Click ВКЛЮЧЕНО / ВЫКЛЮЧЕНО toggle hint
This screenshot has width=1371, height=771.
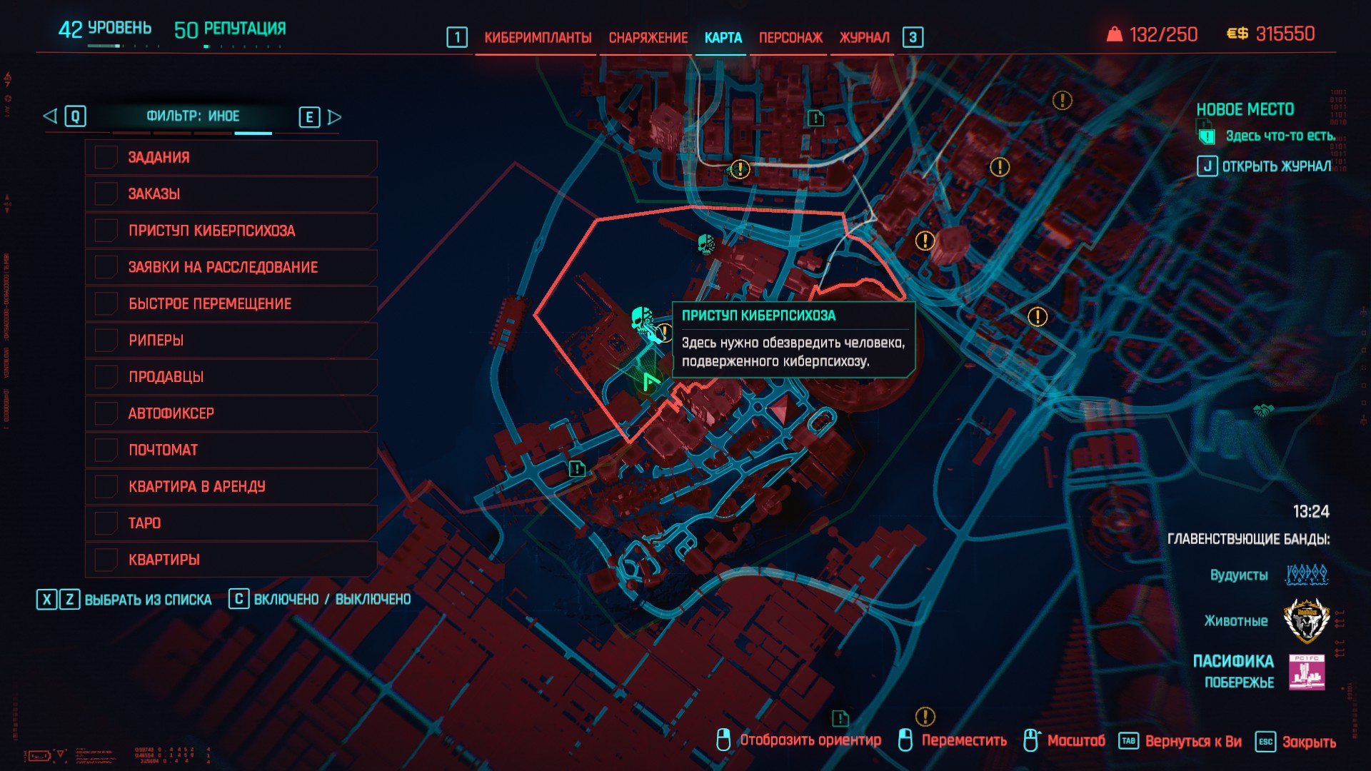click(332, 600)
